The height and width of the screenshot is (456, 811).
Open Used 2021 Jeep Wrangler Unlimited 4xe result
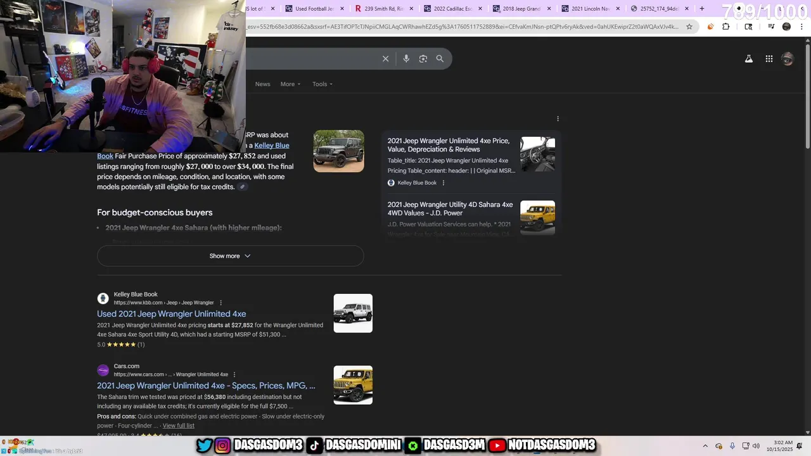point(172,313)
